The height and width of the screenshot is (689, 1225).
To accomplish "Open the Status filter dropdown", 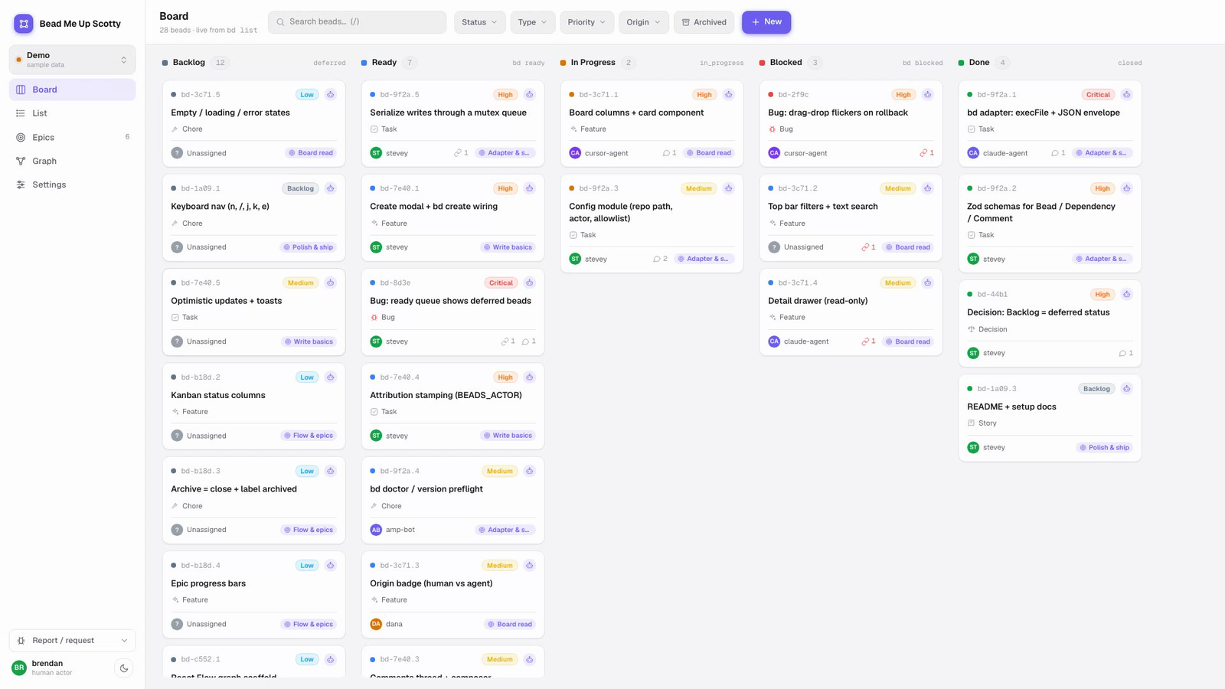I will click(479, 22).
